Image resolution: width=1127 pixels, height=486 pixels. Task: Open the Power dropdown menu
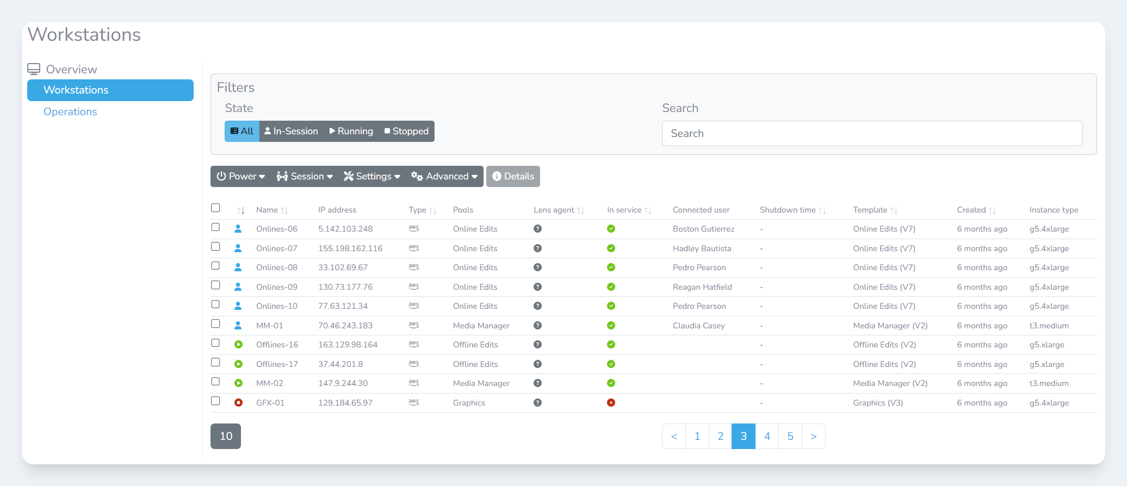[x=240, y=176]
